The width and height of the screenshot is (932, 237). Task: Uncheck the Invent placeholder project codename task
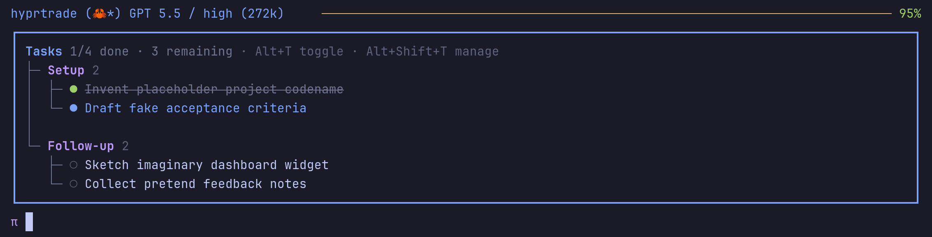214,89
